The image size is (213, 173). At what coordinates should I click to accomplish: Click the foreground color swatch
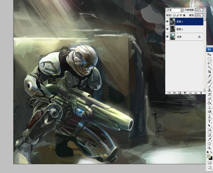coord(209,156)
